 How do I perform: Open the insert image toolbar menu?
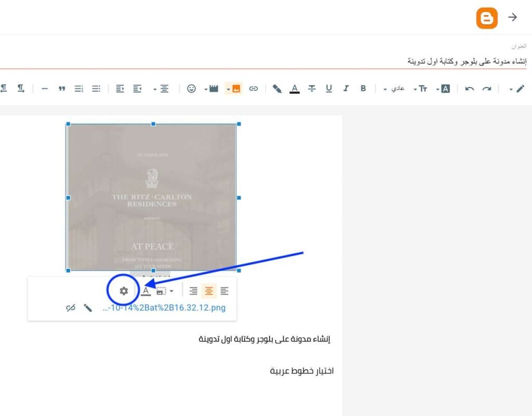coord(233,89)
